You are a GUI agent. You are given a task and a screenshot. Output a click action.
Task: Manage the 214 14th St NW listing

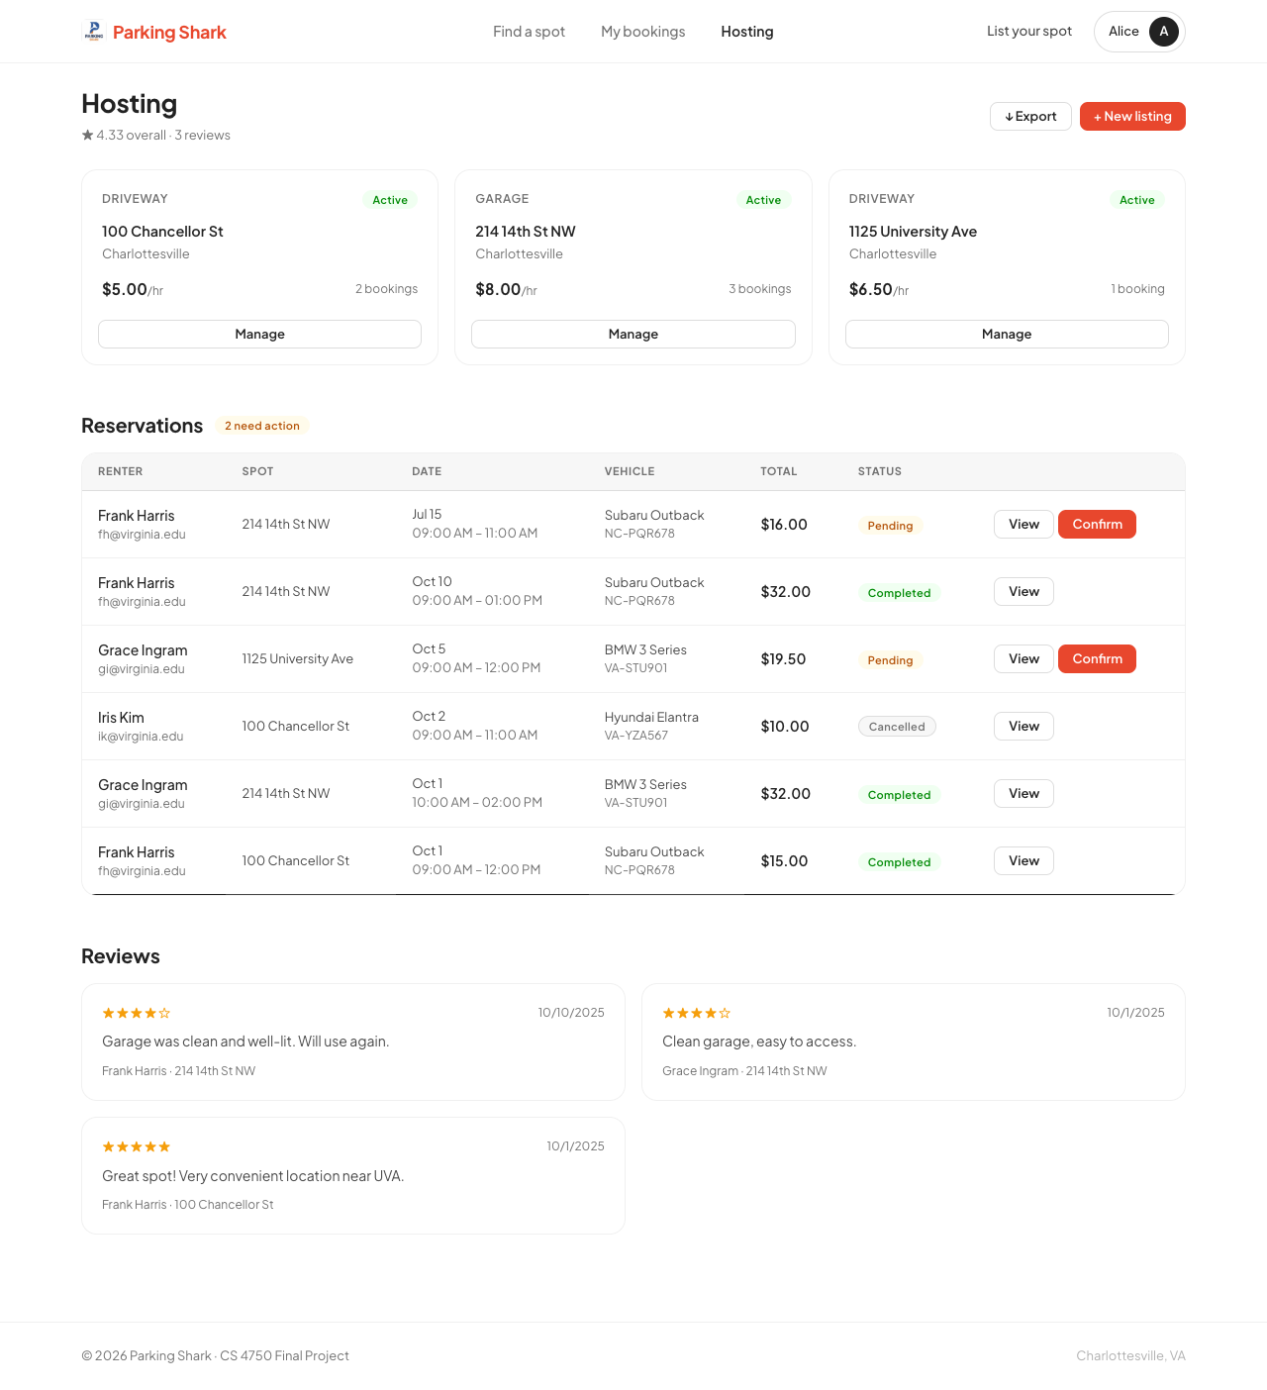[633, 334]
